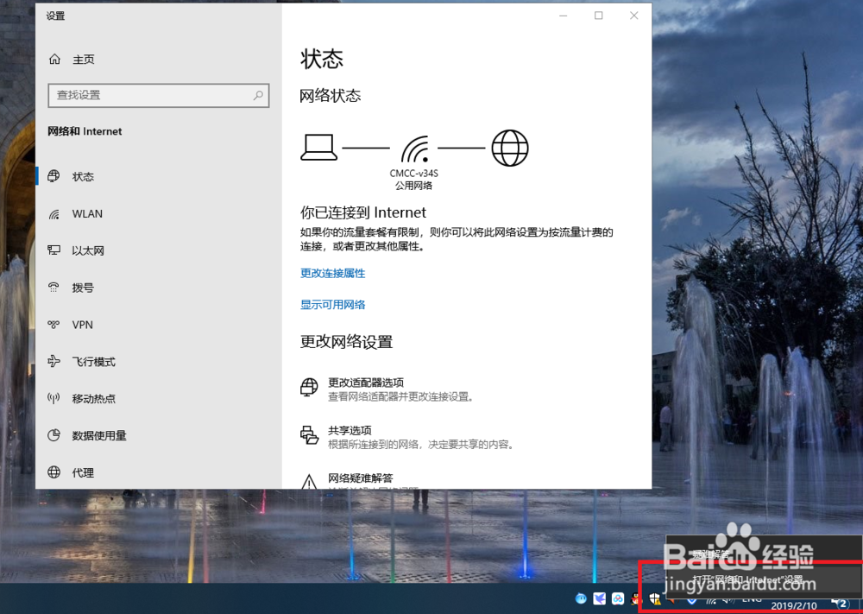Click the globe icon beside 代理
The width and height of the screenshot is (863, 614).
(x=54, y=472)
